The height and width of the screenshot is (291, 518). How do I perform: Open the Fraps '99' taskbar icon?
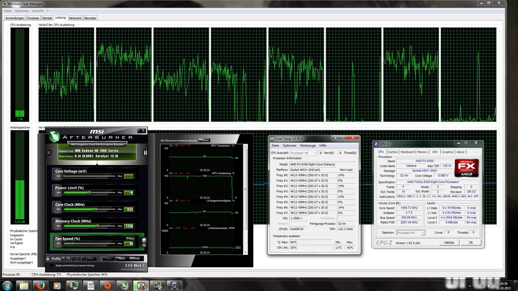click(x=158, y=286)
